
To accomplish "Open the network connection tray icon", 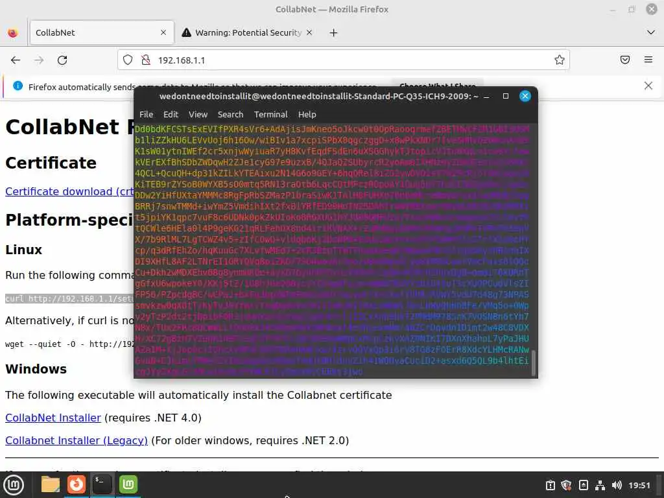I will click(x=600, y=485).
